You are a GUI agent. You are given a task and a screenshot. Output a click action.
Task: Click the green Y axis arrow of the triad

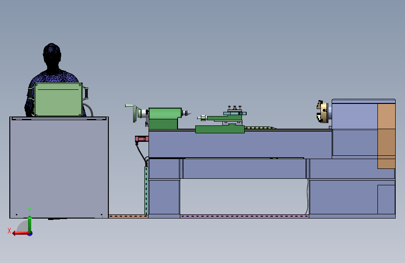coord(30,224)
